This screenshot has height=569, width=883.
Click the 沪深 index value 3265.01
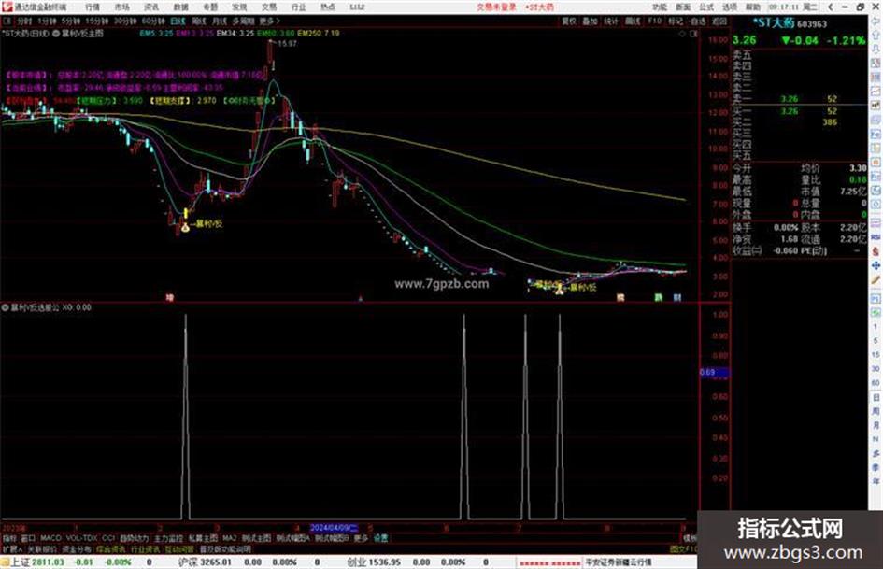216,562
